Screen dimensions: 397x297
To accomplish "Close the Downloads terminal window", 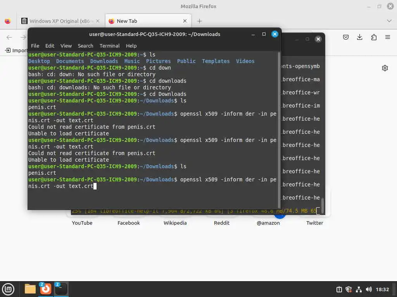I will pos(275,34).
